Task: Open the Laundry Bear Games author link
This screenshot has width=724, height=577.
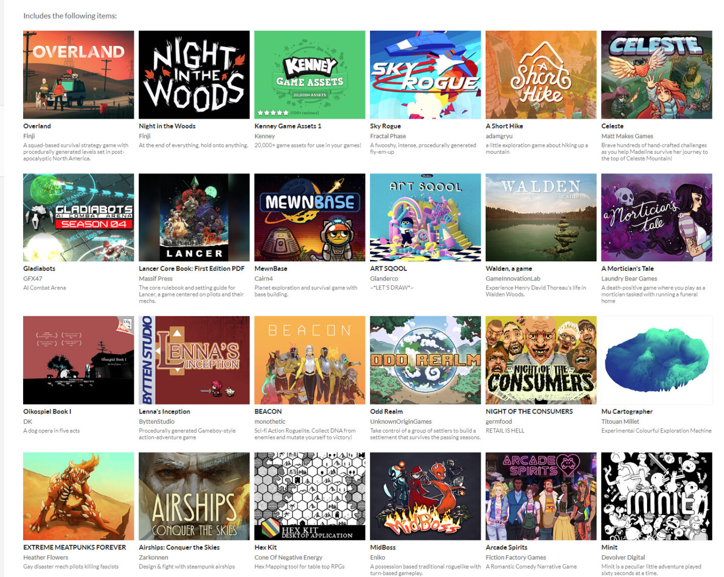Action: click(629, 278)
